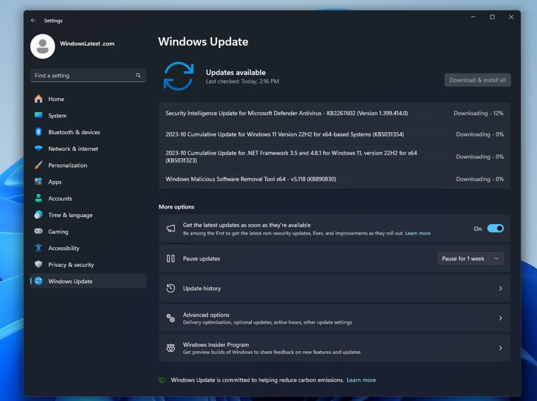Click the Windows Update sync icon

point(178,76)
